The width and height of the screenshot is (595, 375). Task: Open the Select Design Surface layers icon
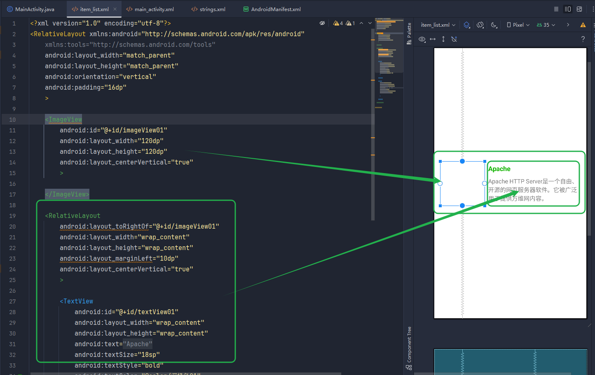click(x=467, y=25)
